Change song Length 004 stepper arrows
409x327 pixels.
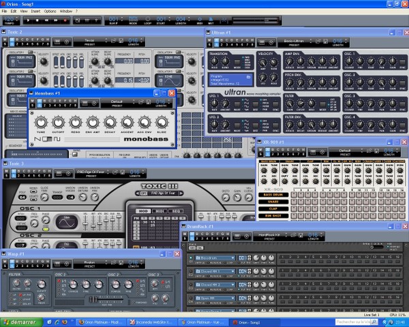189,19
